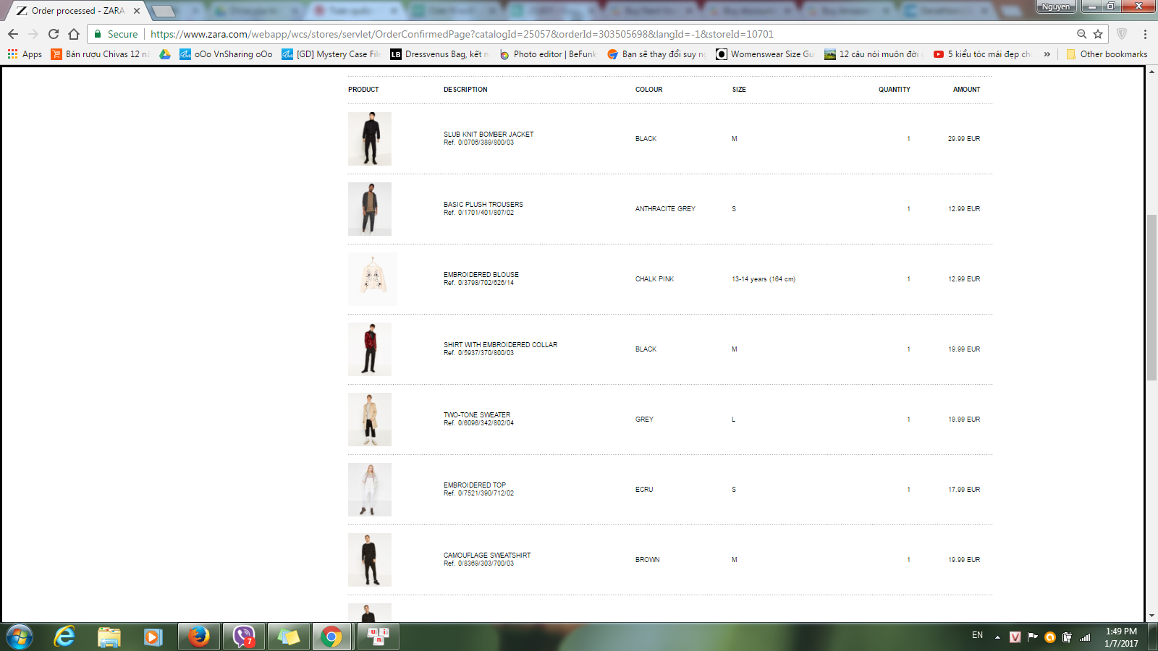Click the browser Back arrow

[x=13, y=34]
